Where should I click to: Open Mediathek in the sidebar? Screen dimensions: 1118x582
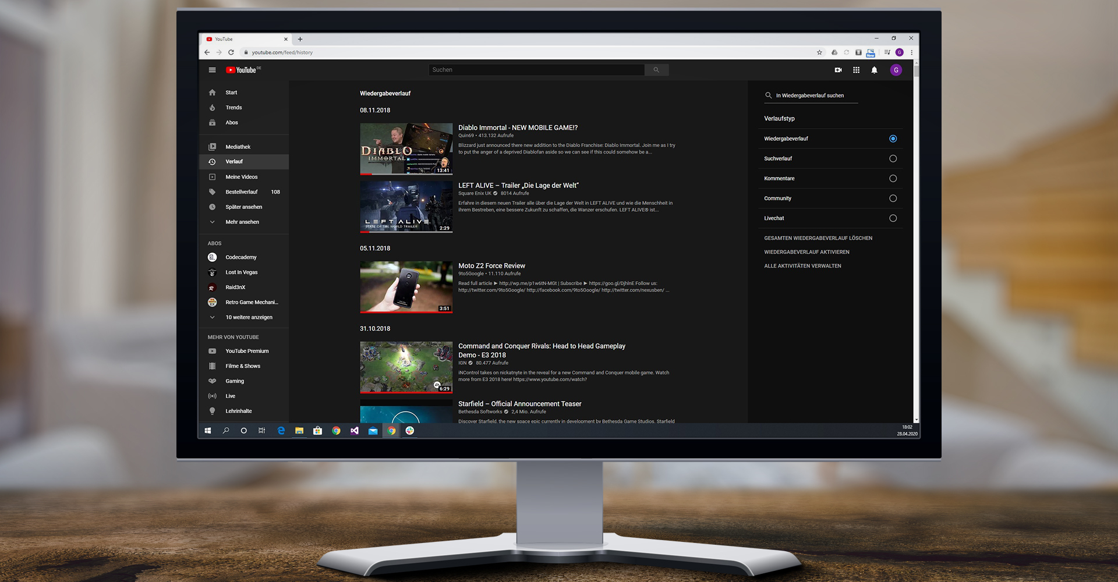(244, 147)
